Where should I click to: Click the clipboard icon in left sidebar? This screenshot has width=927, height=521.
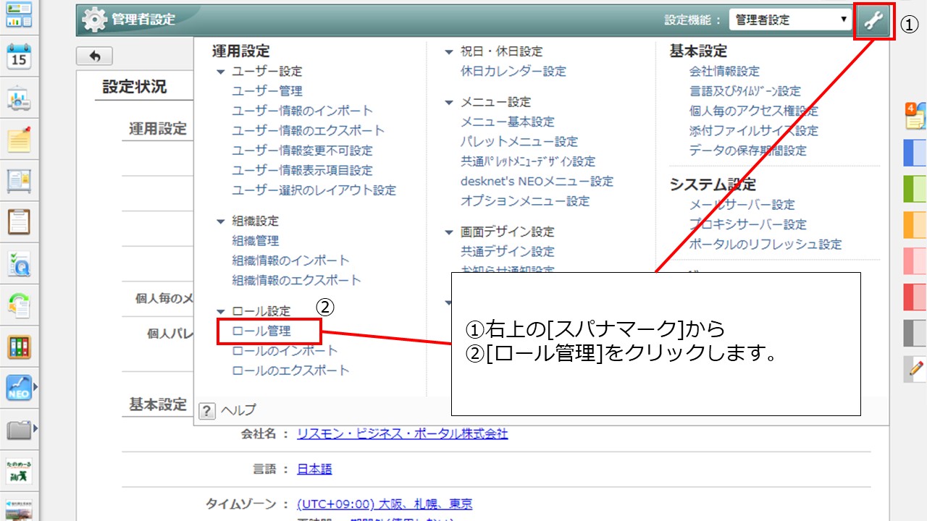(x=18, y=222)
